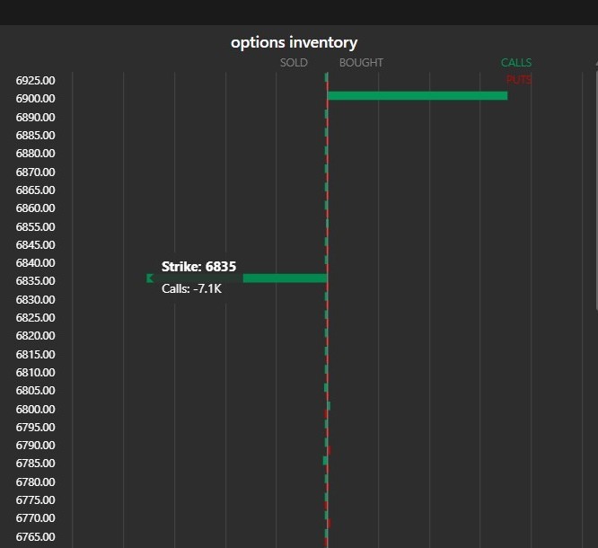Select the 6835.00 strike label

36,281
